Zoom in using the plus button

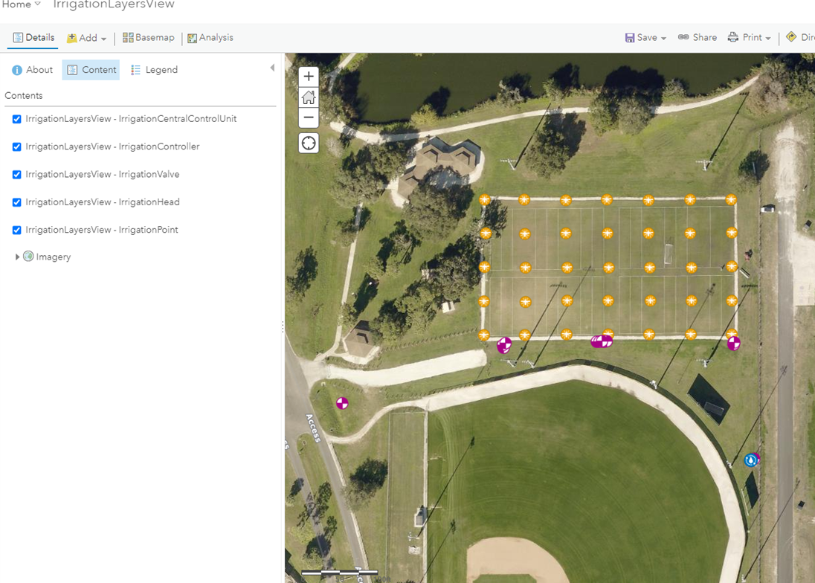pyautogui.click(x=308, y=76)
